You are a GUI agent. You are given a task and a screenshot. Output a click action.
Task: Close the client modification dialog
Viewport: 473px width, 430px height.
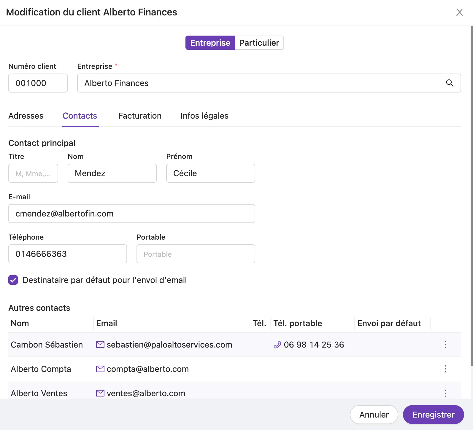tap(459, 12)
